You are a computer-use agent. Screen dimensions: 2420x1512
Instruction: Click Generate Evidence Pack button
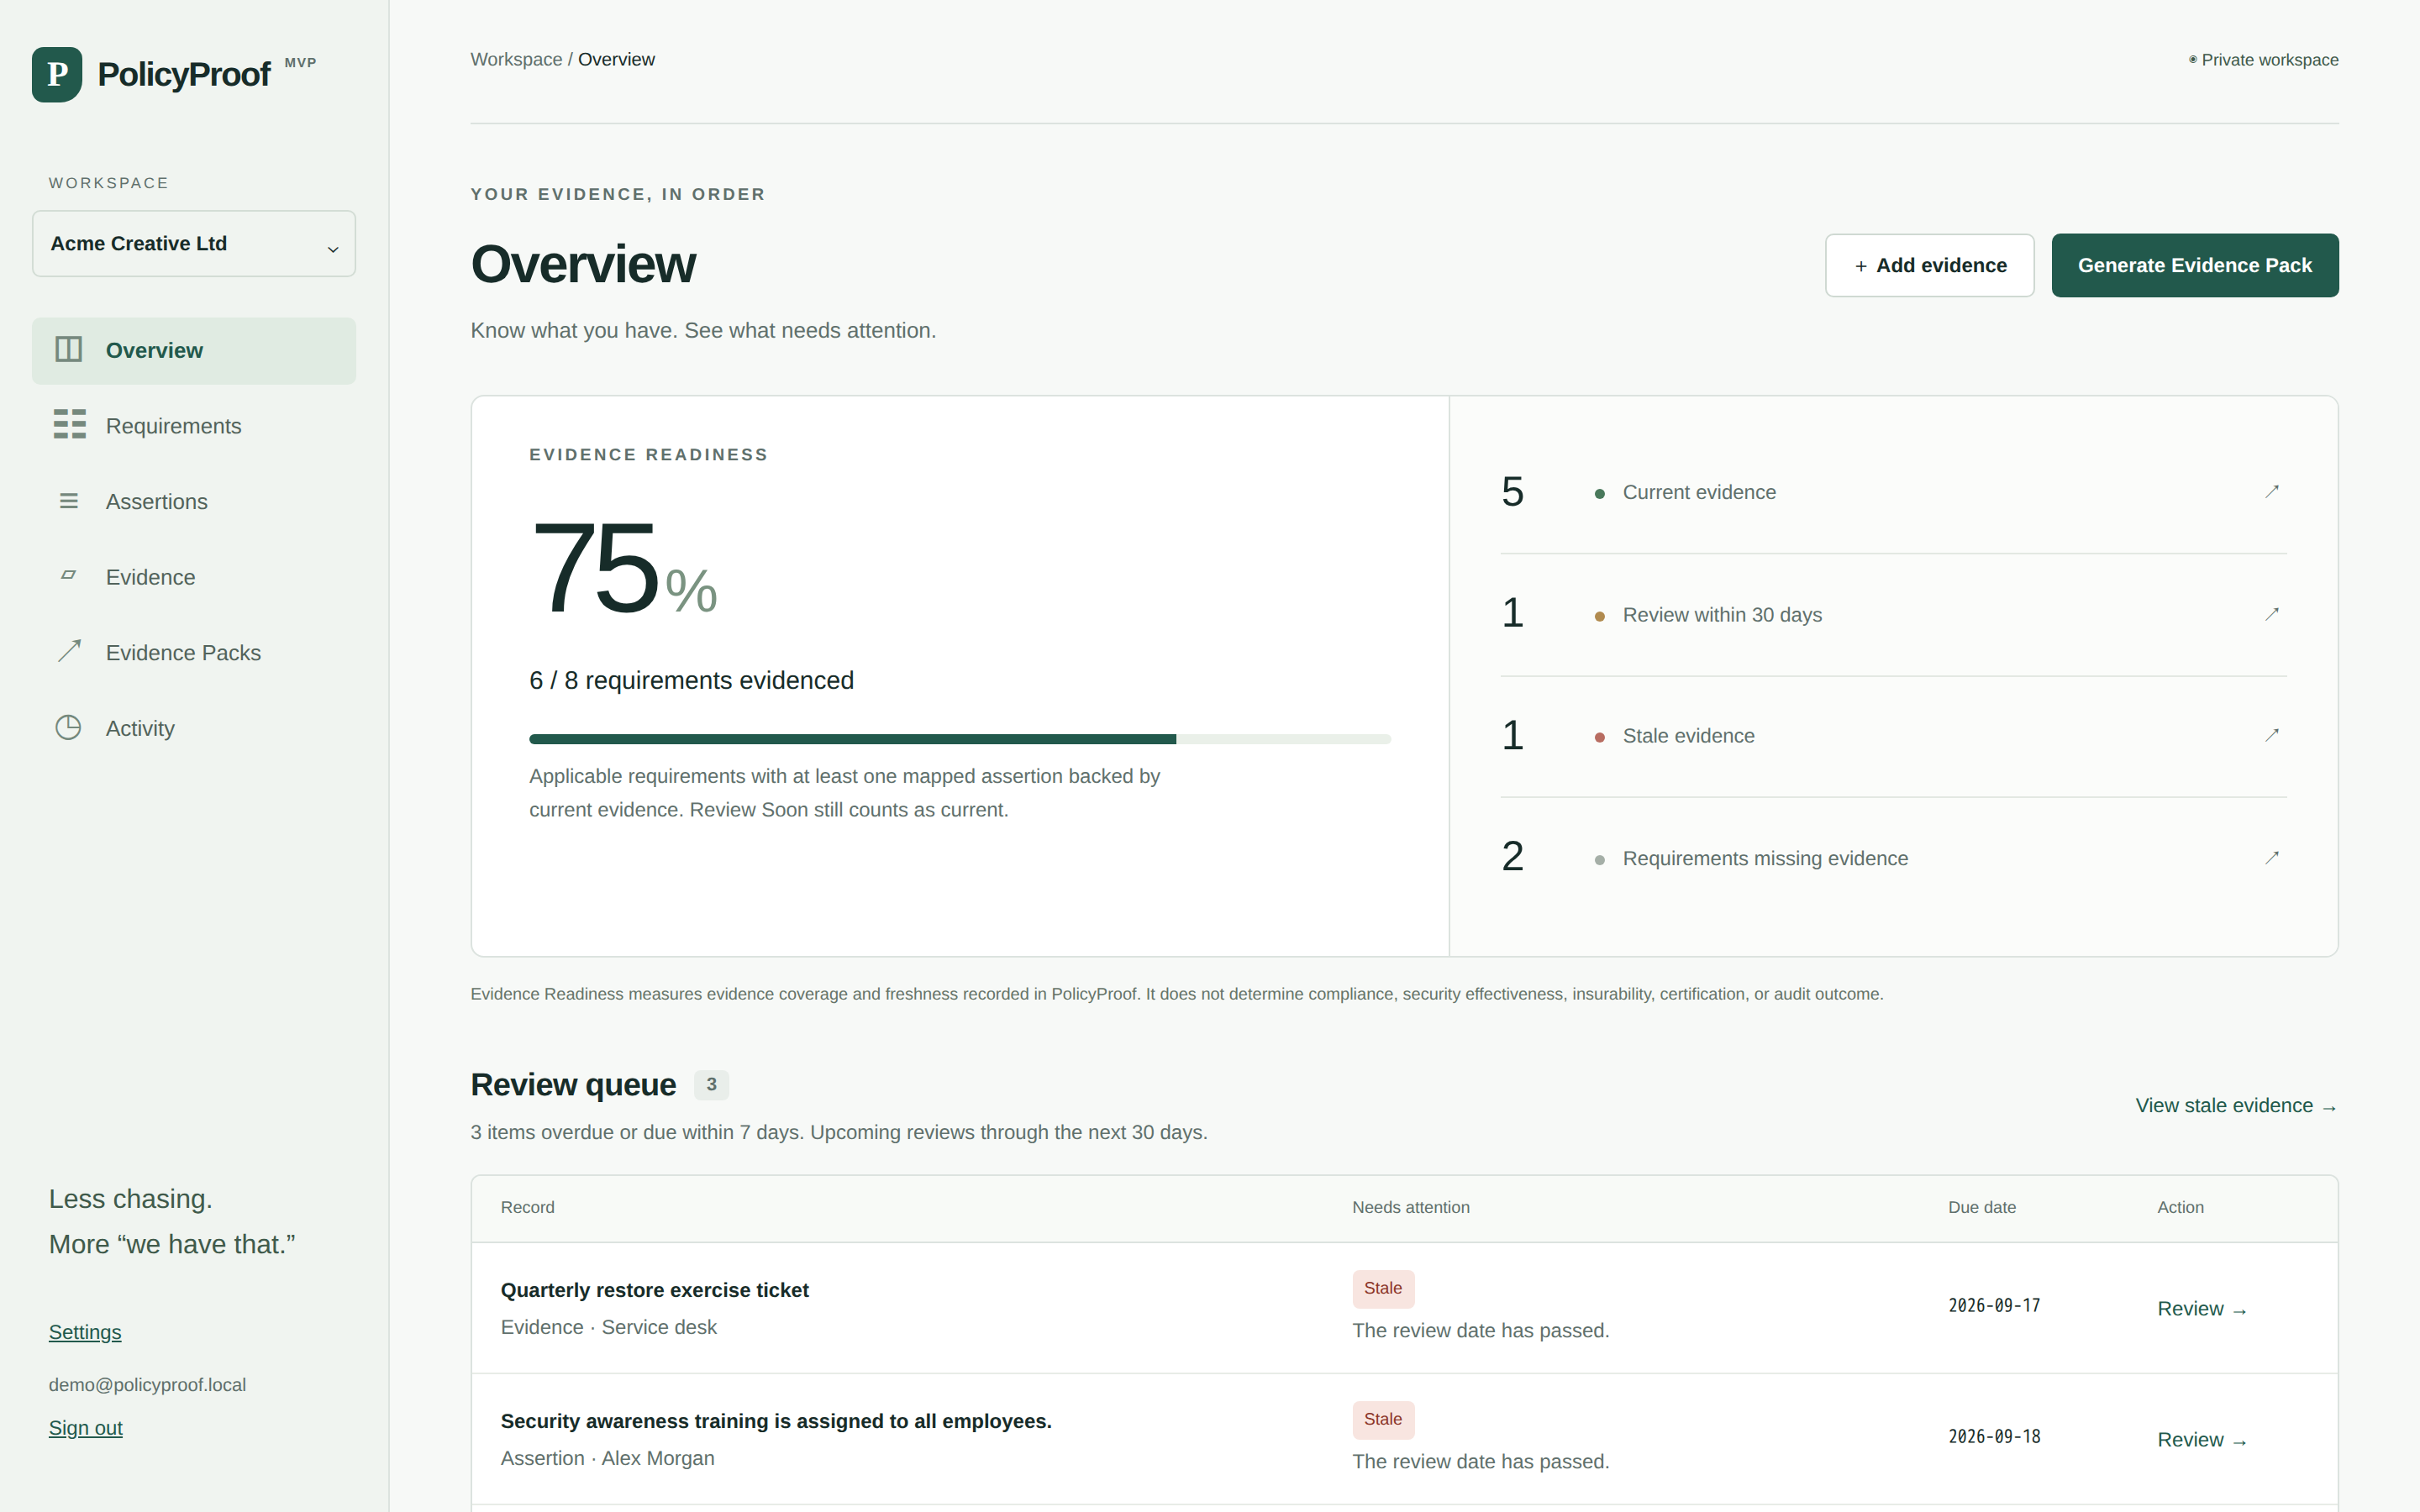click(x=2195, y=265)
